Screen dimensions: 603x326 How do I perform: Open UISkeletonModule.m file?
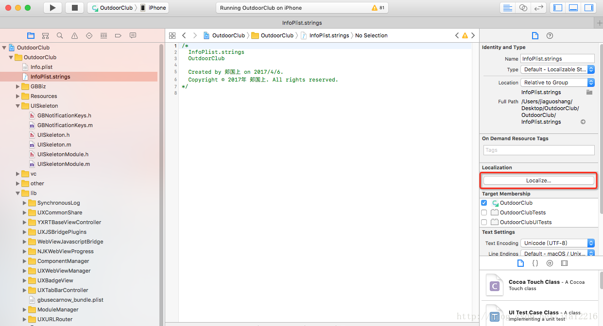pos(63,164)
